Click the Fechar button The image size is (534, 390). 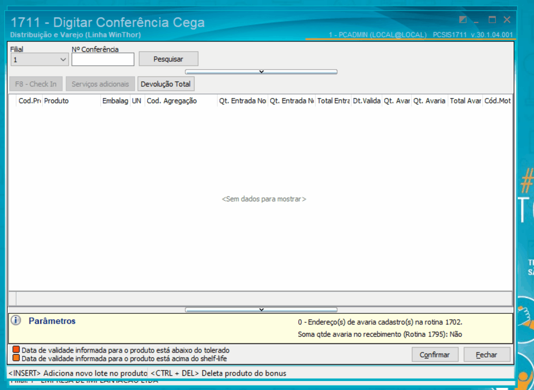pos(487,355)
